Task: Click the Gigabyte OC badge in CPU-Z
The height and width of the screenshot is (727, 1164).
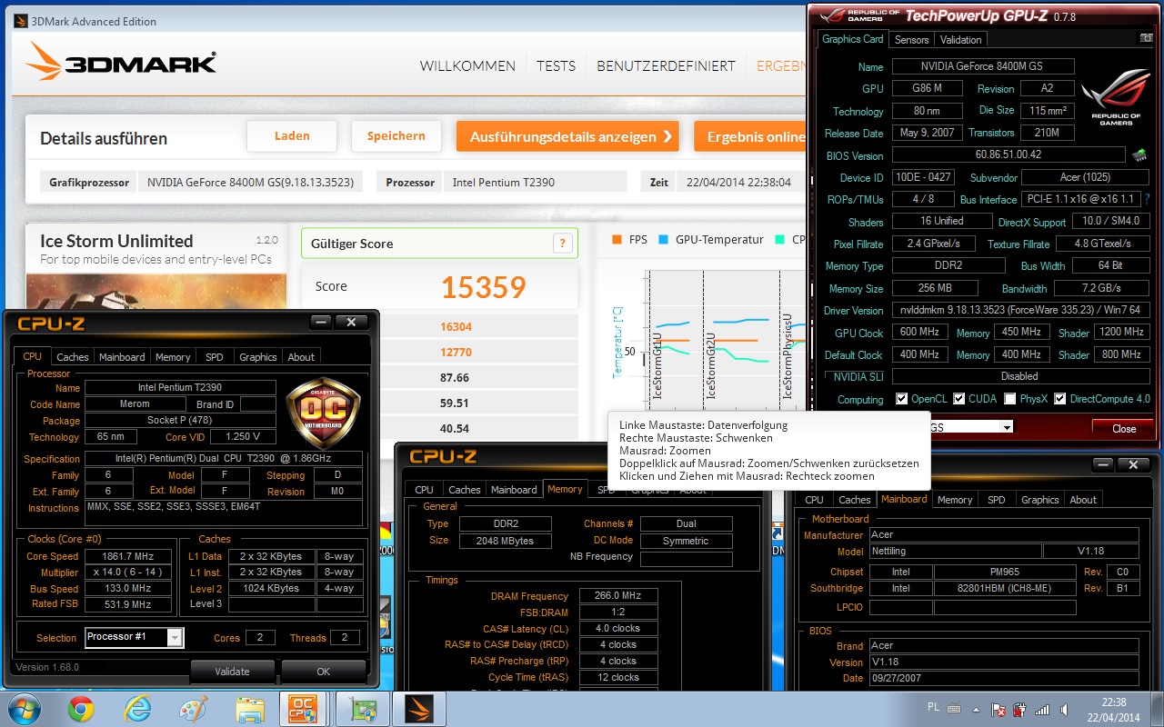Action: coord(323,413)
